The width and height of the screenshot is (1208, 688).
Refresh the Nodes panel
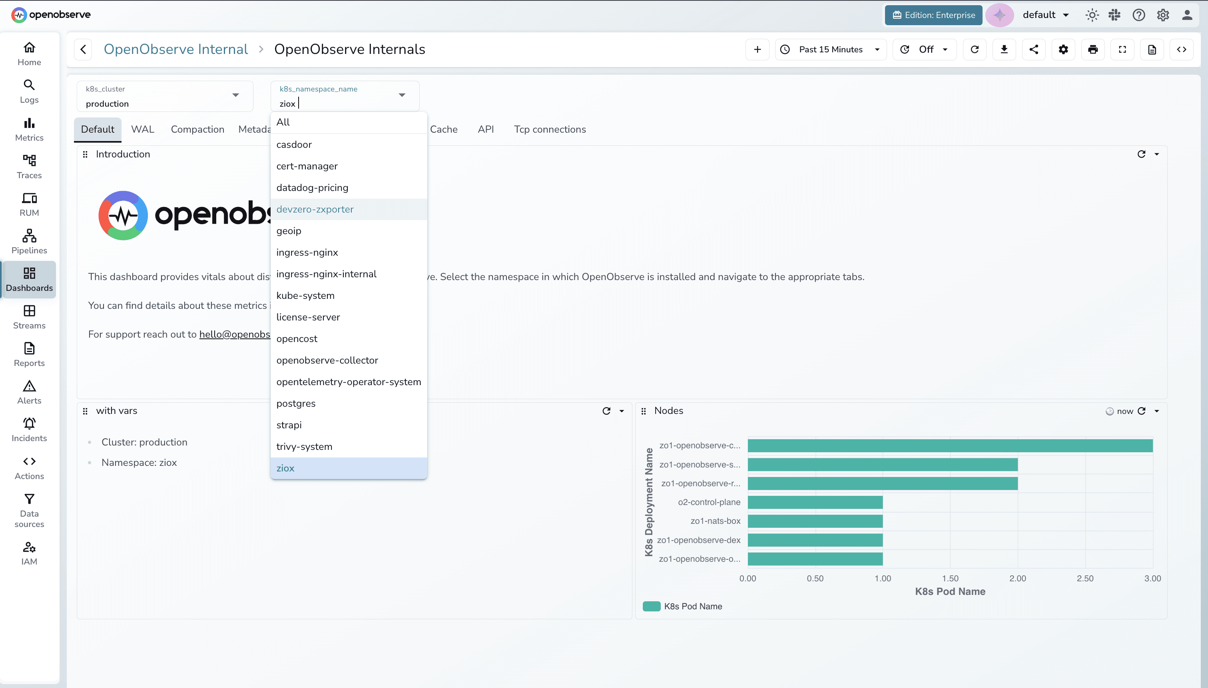pyautogui.click(x=1141, y=411)
